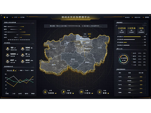Open more dots of 救援物资 panel
The height and width of the screenshot is (113, 151).
click(x=145, y=23)
